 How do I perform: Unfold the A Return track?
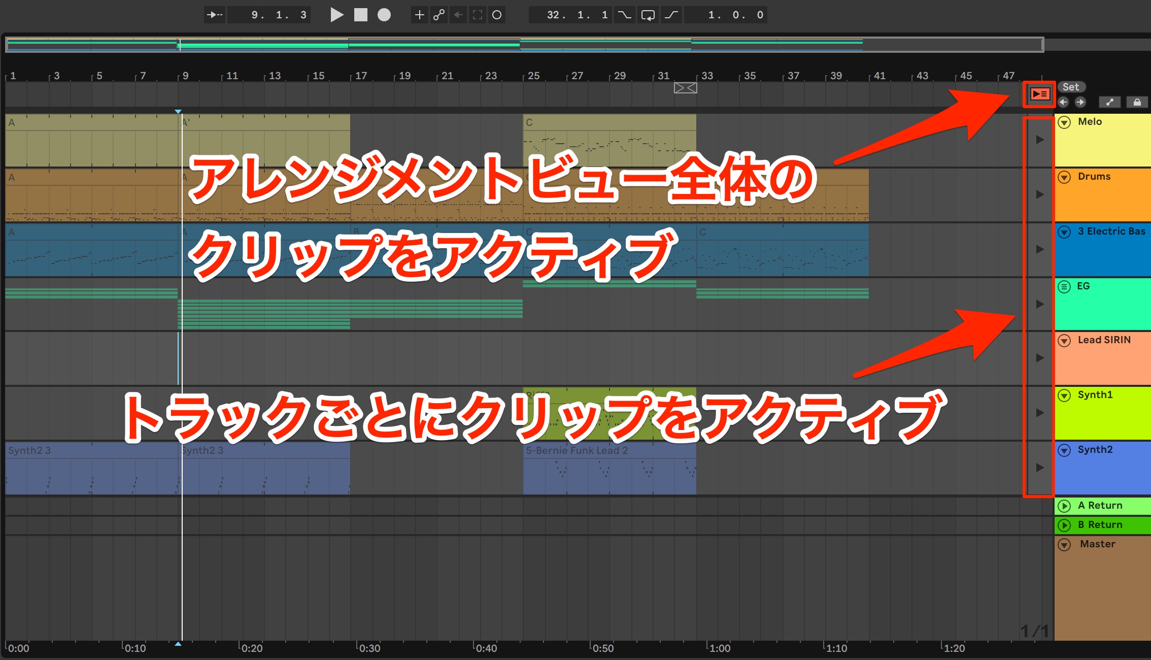pos(1064,506)
